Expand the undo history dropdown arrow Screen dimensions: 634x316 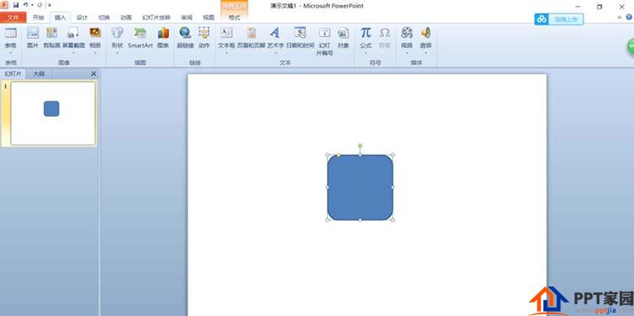(32, 5)
